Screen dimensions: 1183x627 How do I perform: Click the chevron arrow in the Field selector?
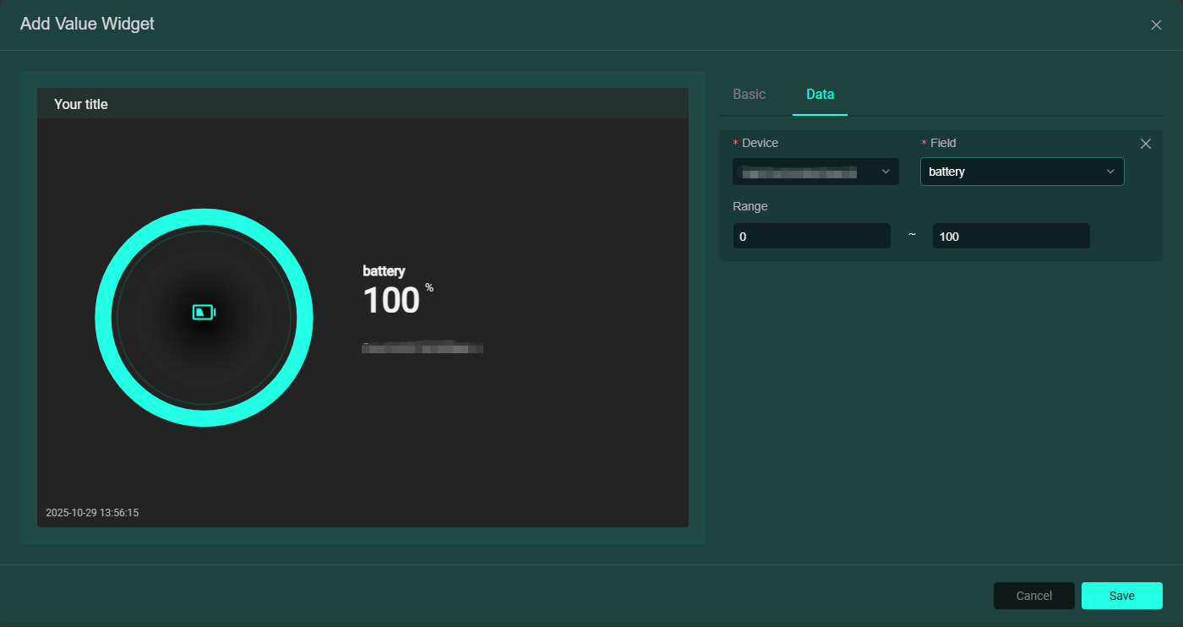[1110, 172]
